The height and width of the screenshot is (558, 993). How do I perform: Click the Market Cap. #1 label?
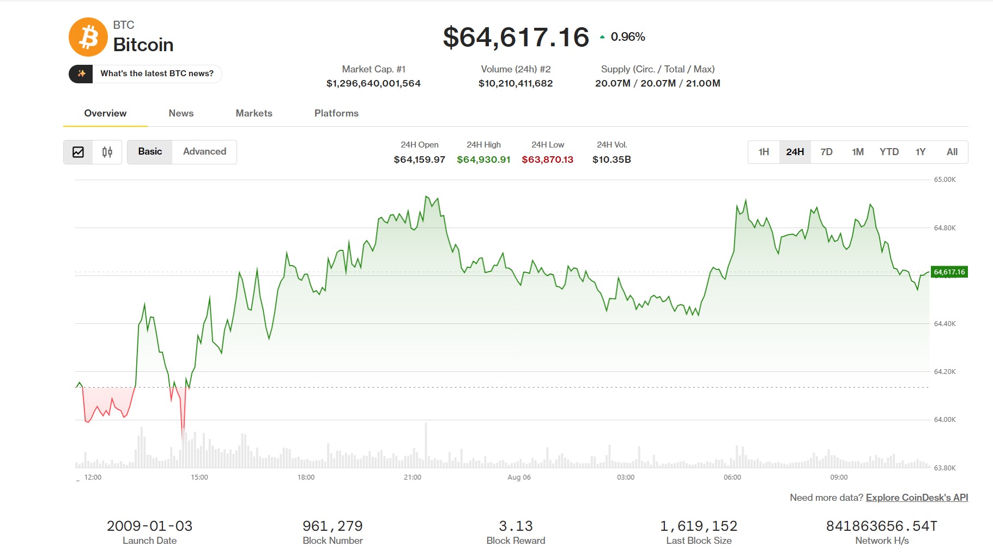point(374,69)
